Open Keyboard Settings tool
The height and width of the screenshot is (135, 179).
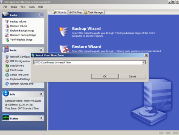point(20,79)
